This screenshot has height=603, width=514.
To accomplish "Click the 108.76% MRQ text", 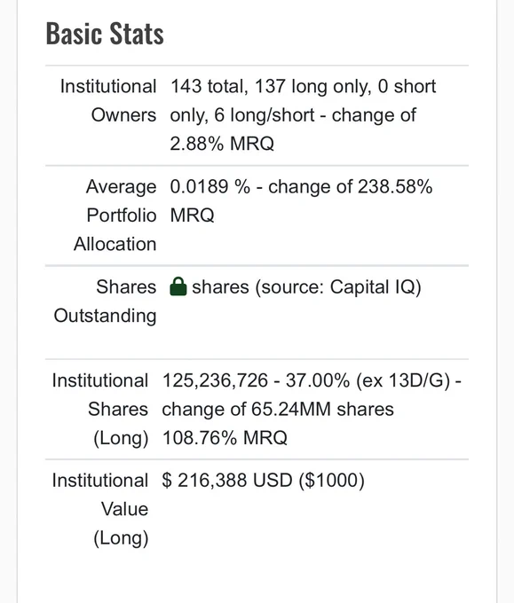I will click(x=225, y=438).
